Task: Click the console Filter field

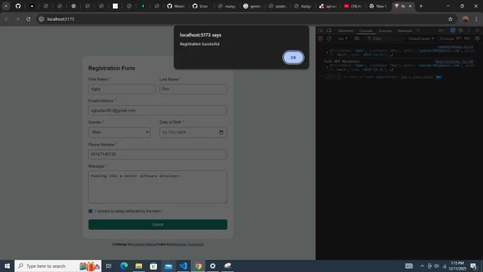Action: pyautogui.click(x=385, y=38)
